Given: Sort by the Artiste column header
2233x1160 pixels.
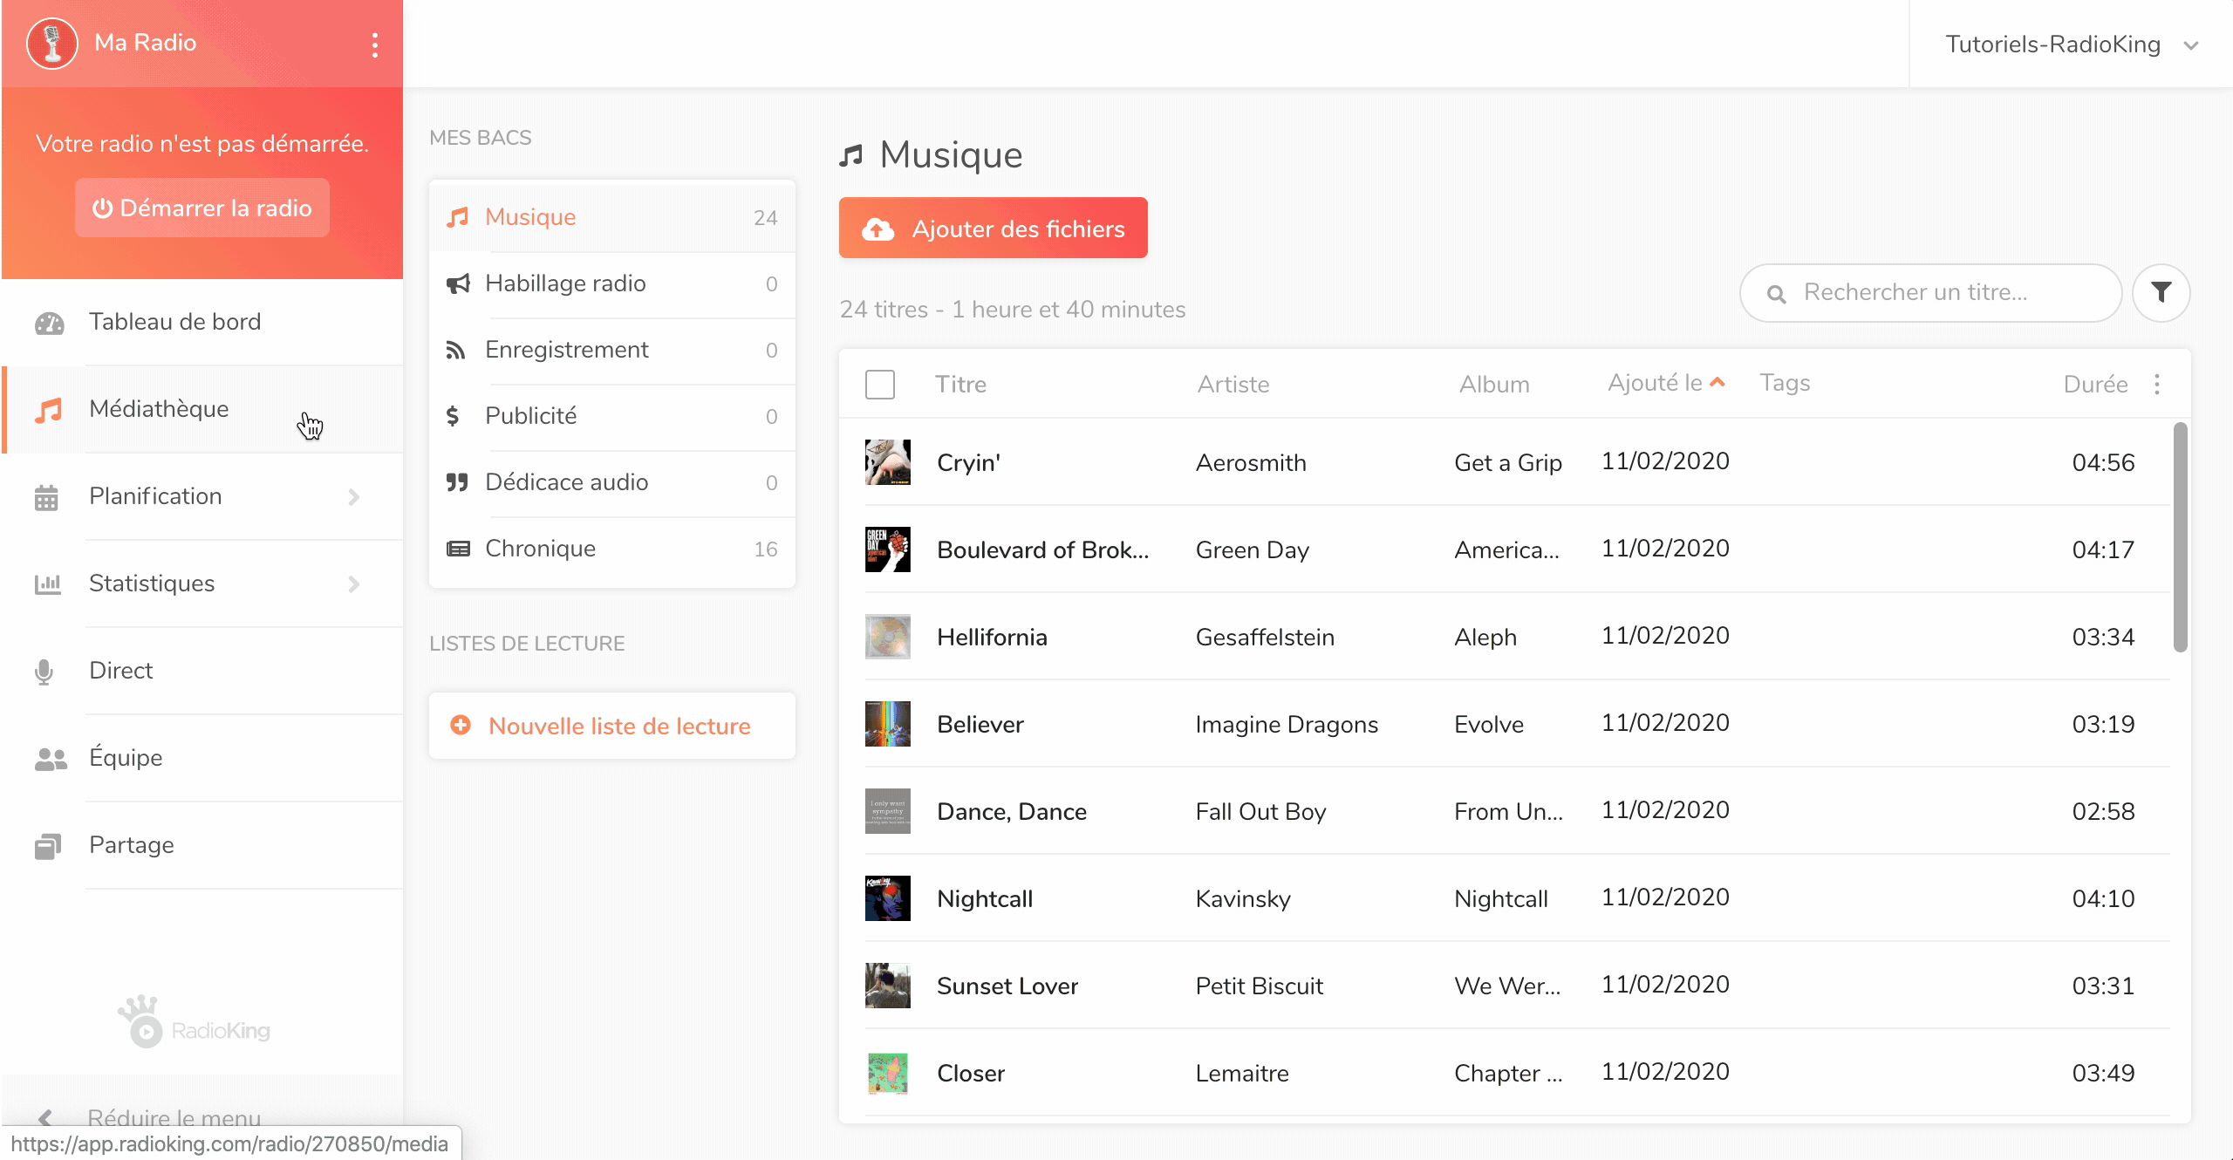Looking at the screenshot, I should (x=1233, y=385).
